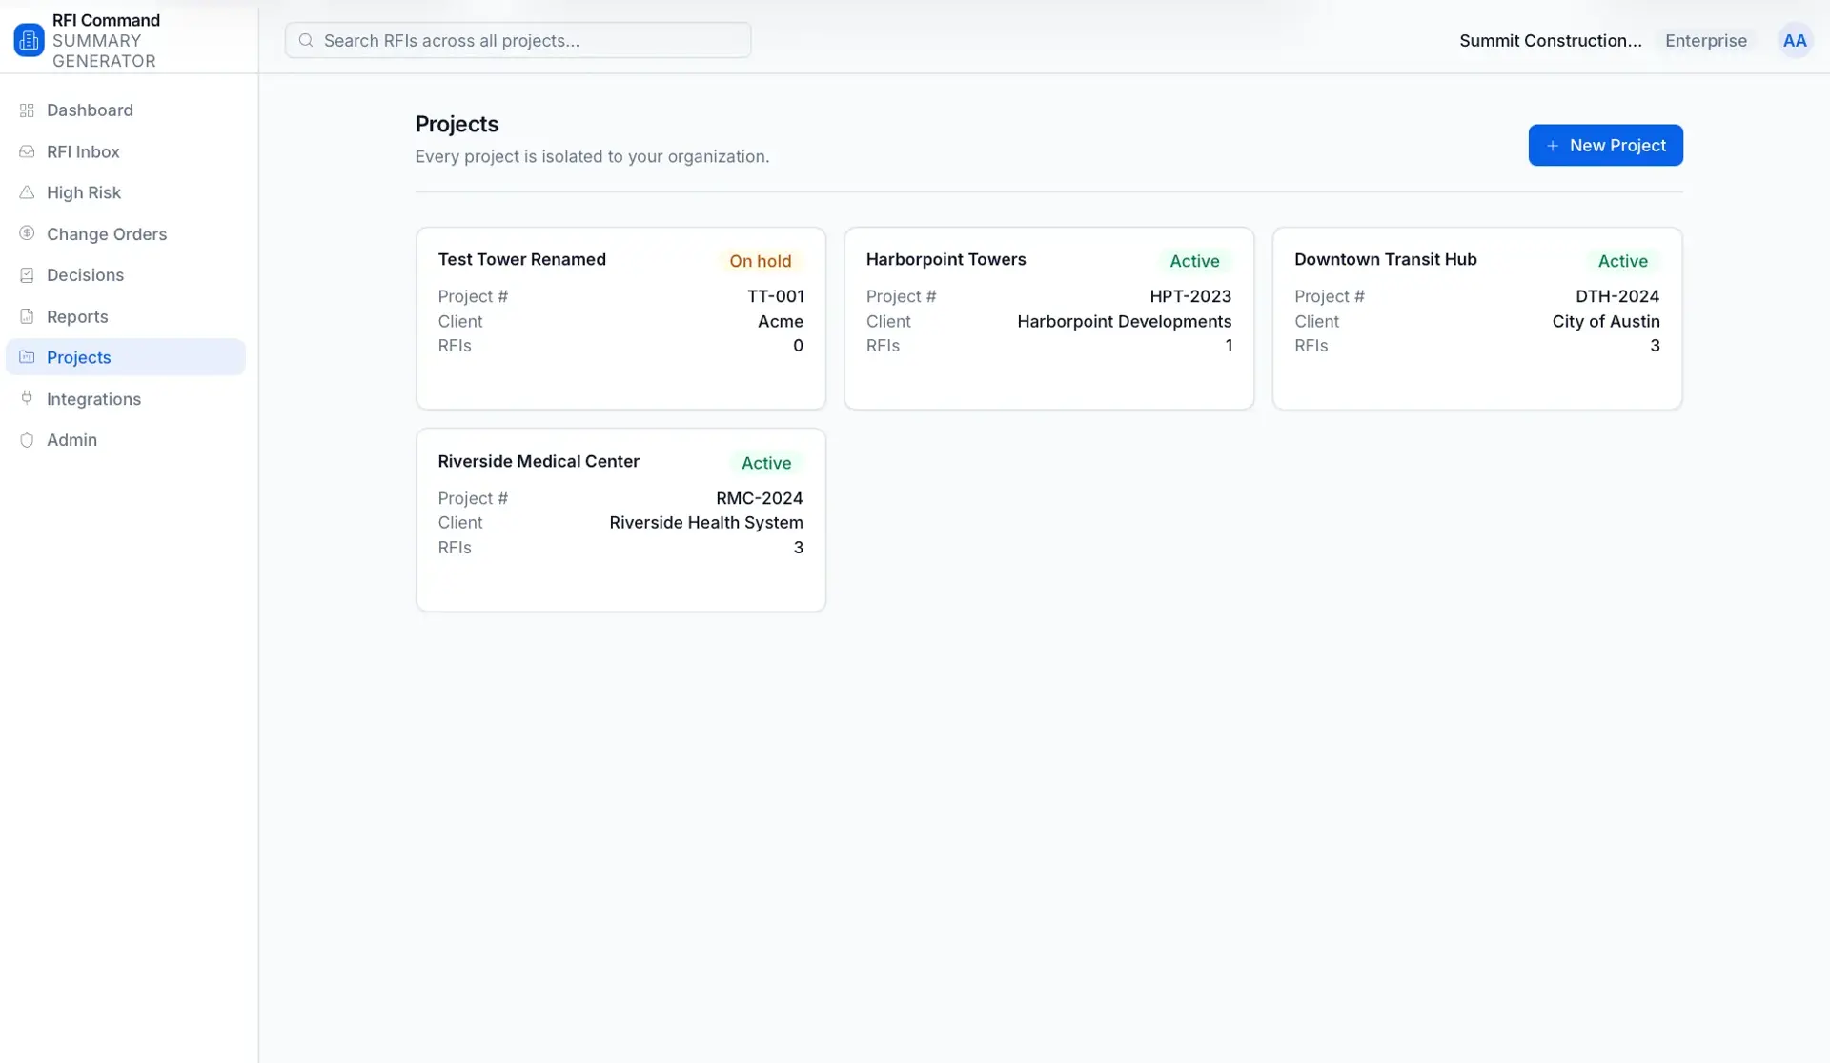Click the Change Orders dollar icon
Viewport: 1830px width, 1063px height.
(x=27, y=233)
